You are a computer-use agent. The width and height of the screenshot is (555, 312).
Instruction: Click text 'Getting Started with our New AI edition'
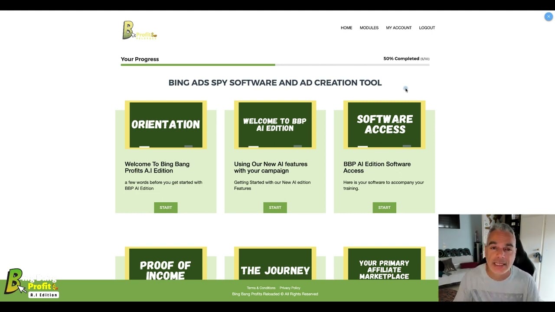(x=272, y=185)
